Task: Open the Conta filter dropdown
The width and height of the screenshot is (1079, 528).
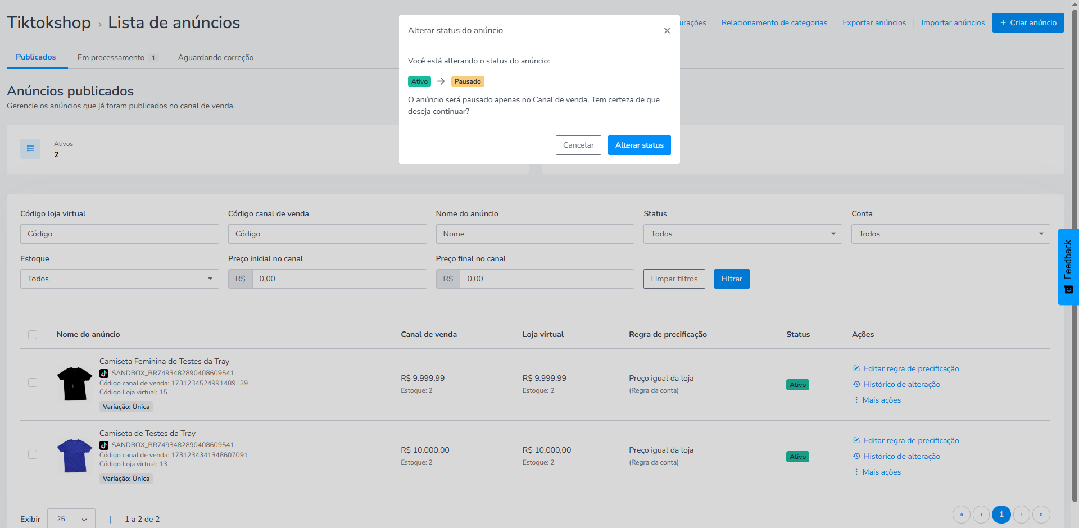Action: pyautogui.click(x=950, y=234)
